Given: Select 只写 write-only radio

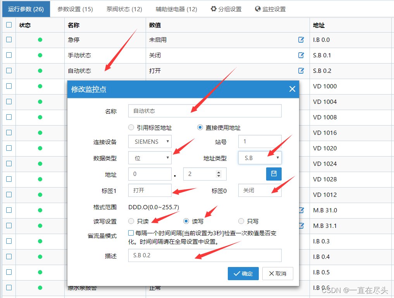Looking at the screenshot, I should coord(241,221).
